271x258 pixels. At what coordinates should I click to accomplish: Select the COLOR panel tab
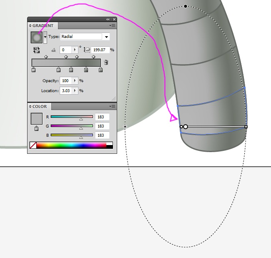[x=40, y=106]
